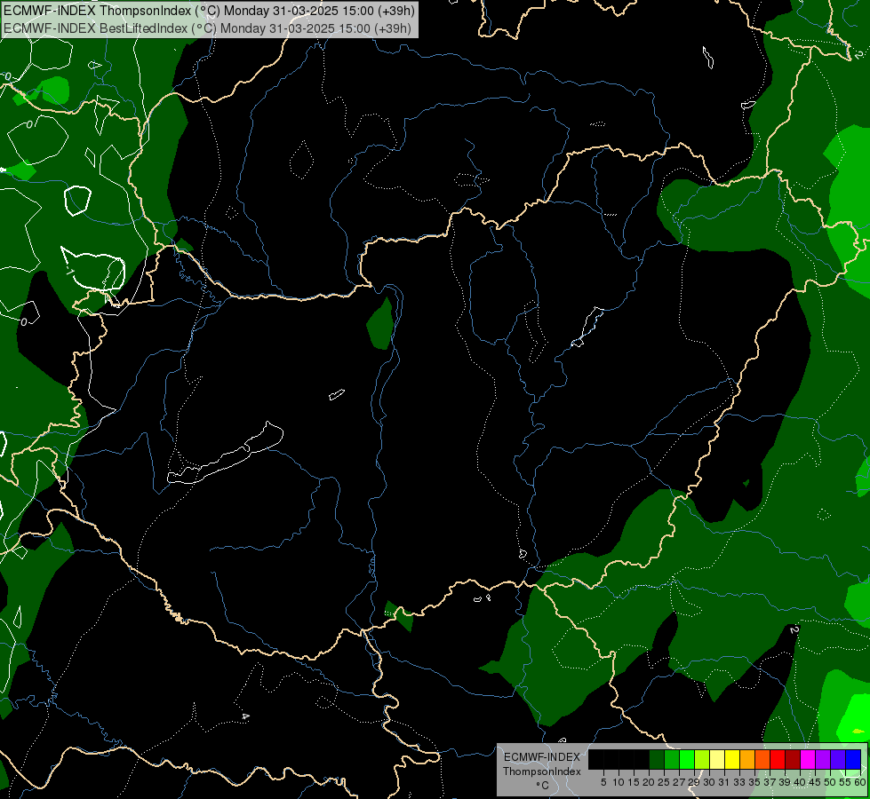Viewport: 870px width, 799px height.
Task: Choose the red-orange 35-37 legend swatch
Action: (x=762, y=759)
